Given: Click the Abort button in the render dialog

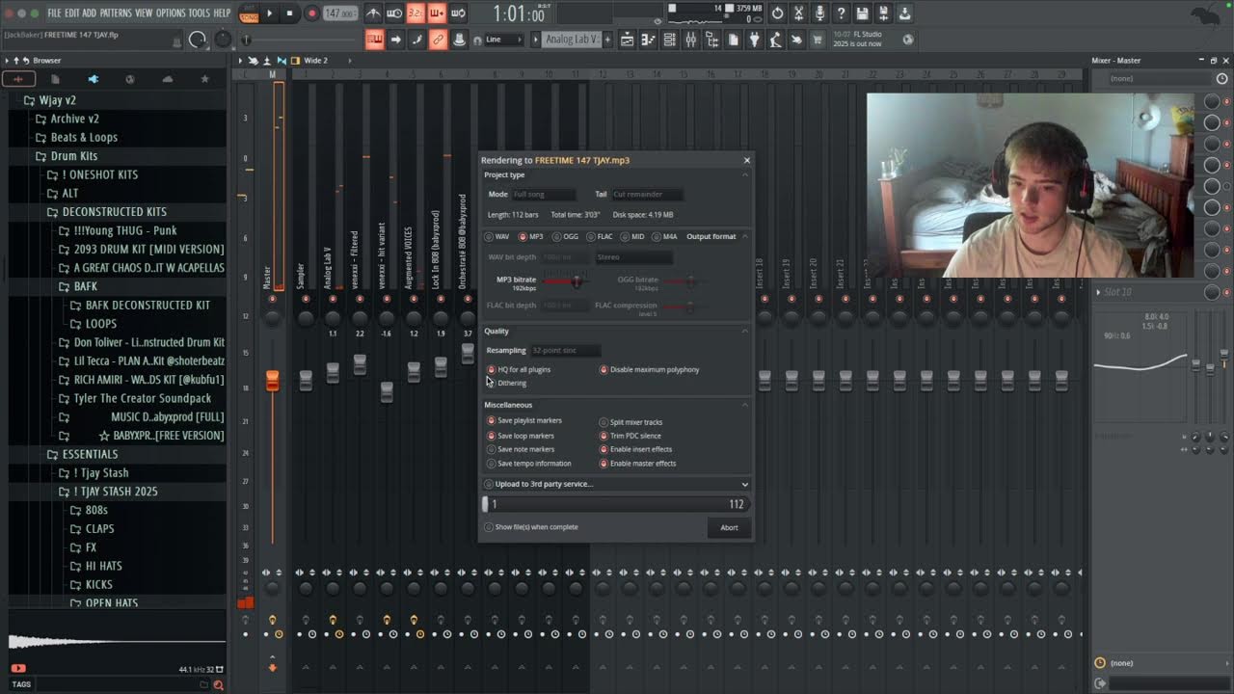Looking at the screenshot, I should [729, 527].
